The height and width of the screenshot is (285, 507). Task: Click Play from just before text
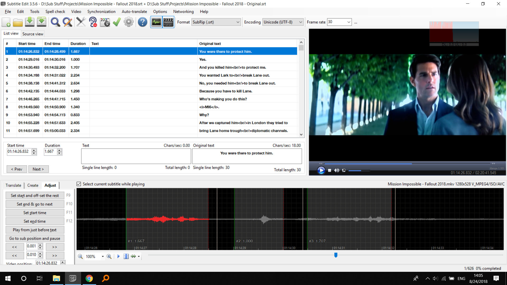(x=35, y=230)
